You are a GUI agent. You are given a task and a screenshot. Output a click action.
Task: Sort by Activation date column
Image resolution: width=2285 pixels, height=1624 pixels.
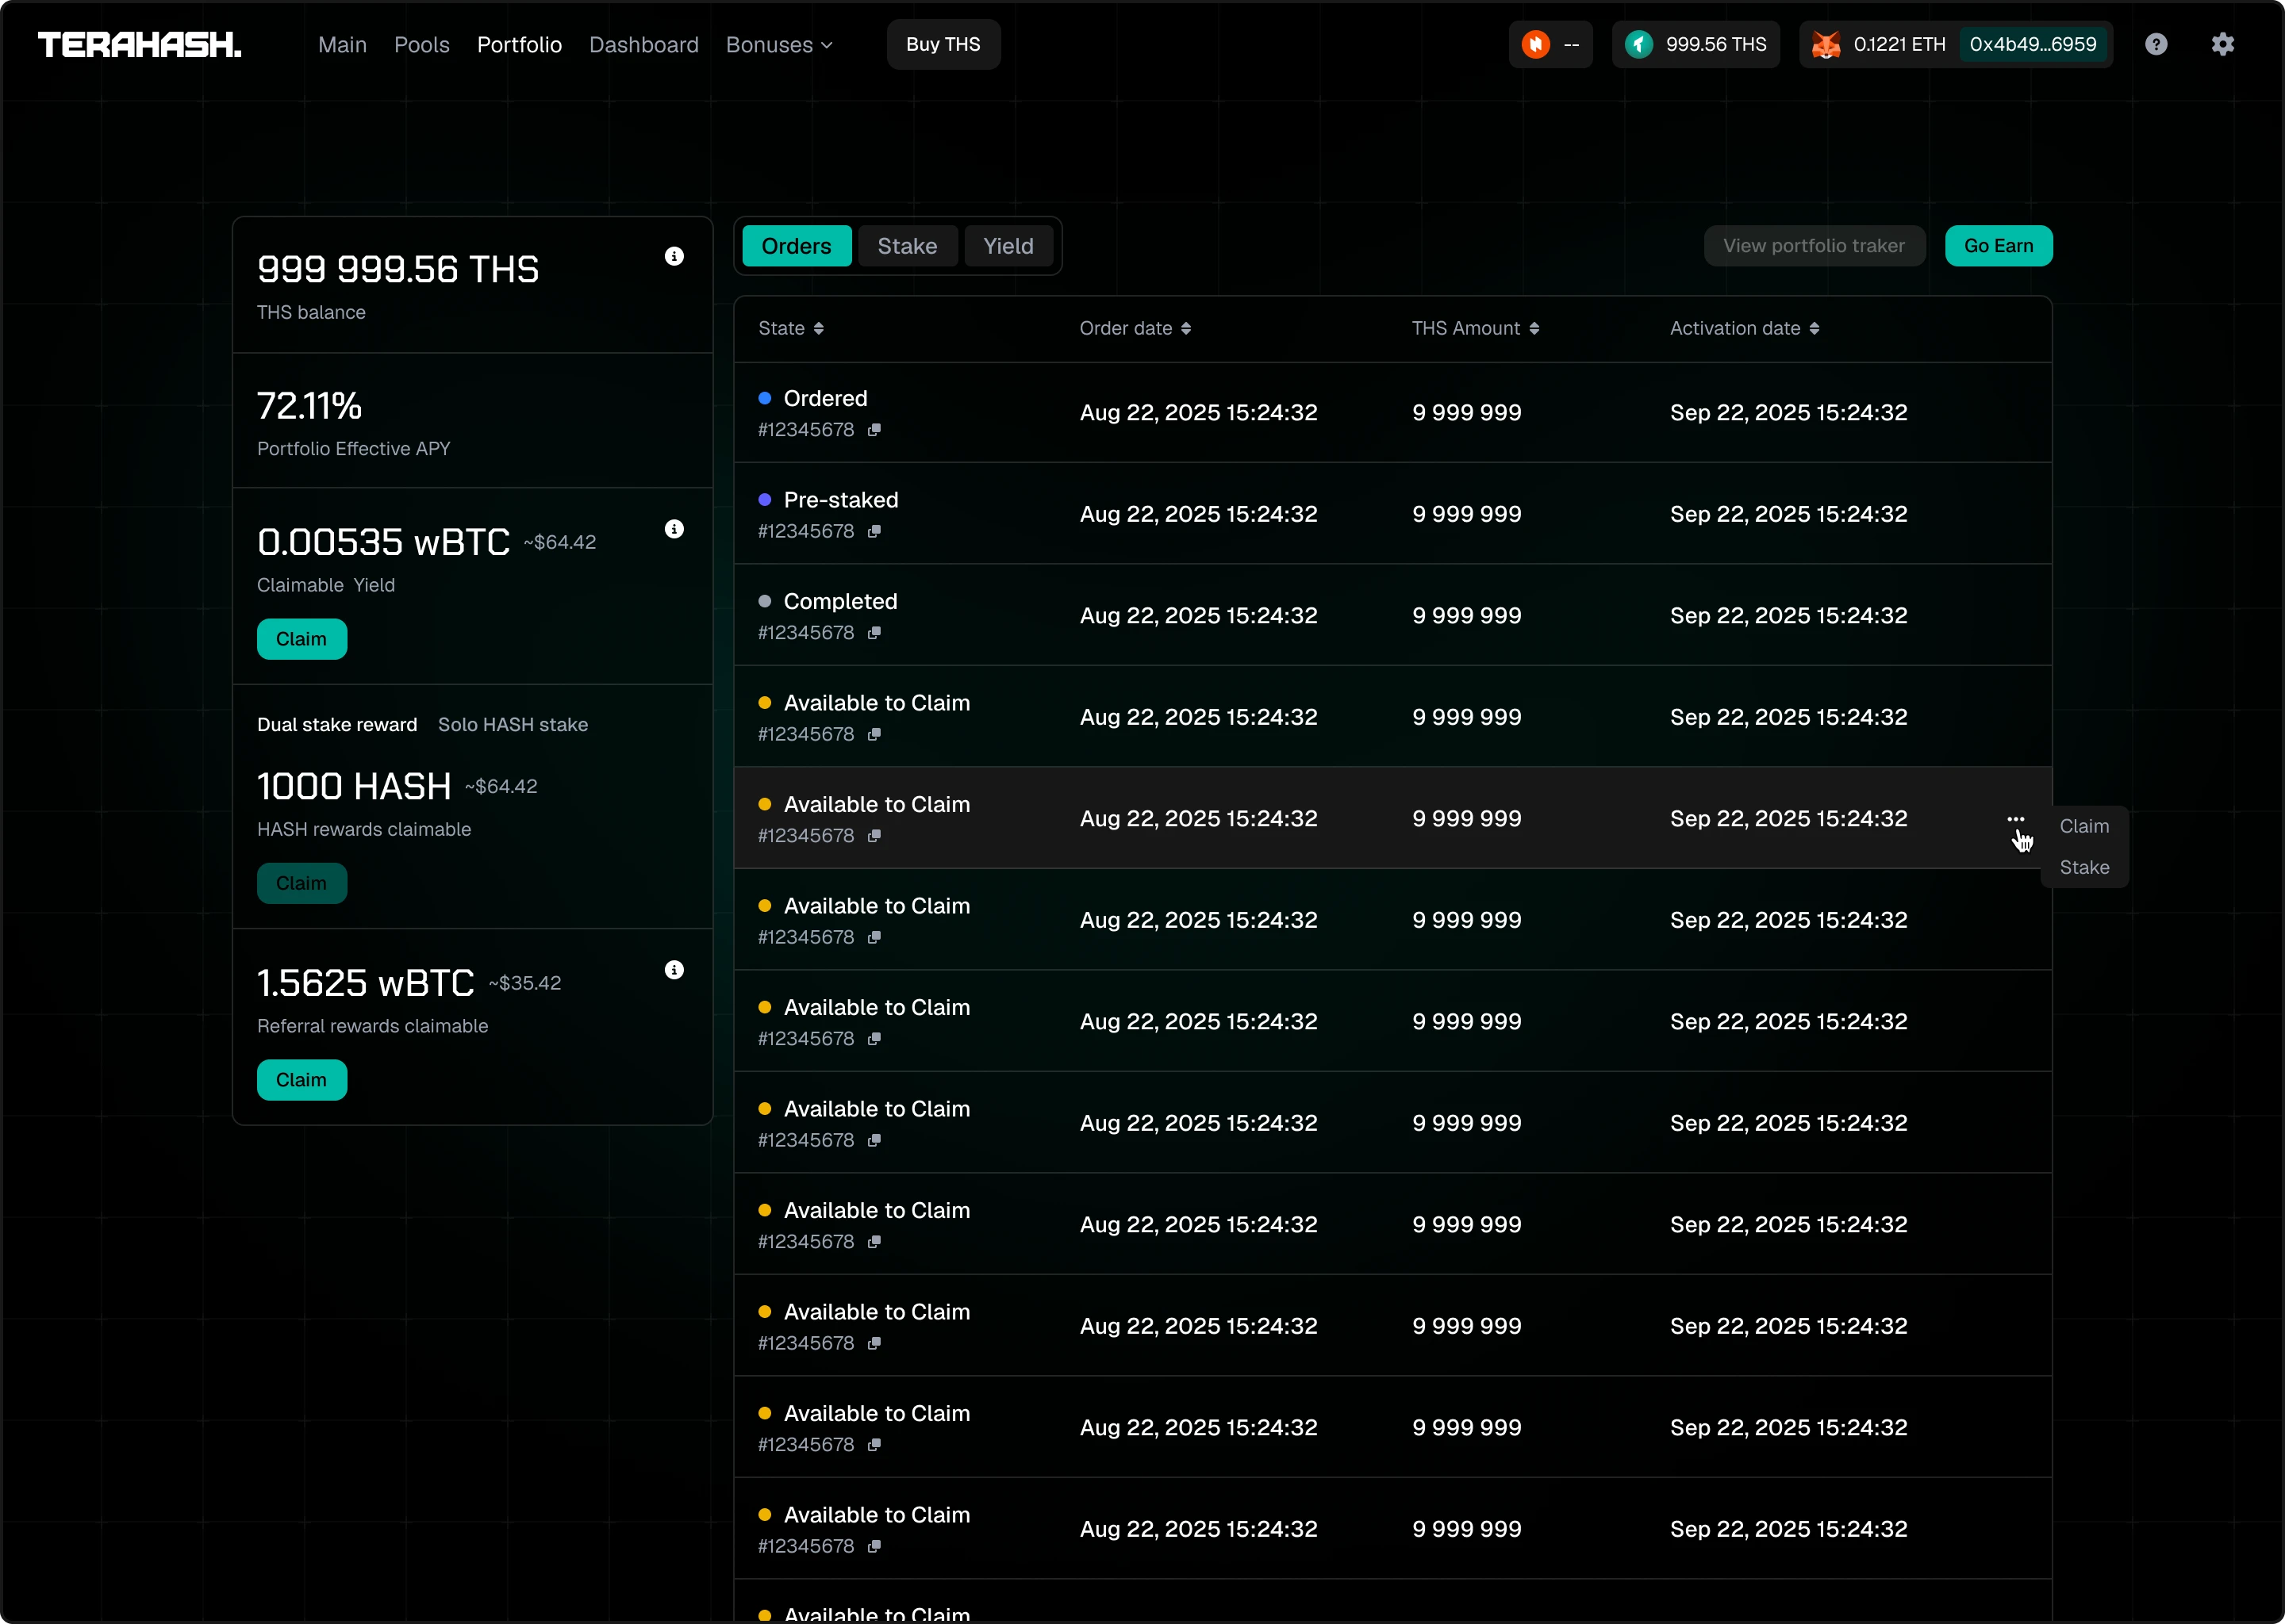pos(1744,328)
